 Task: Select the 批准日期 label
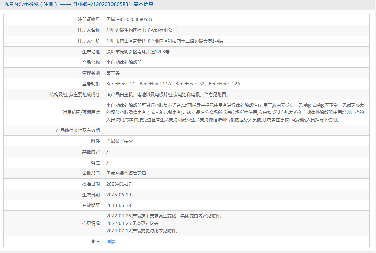(x=91, y=184)
